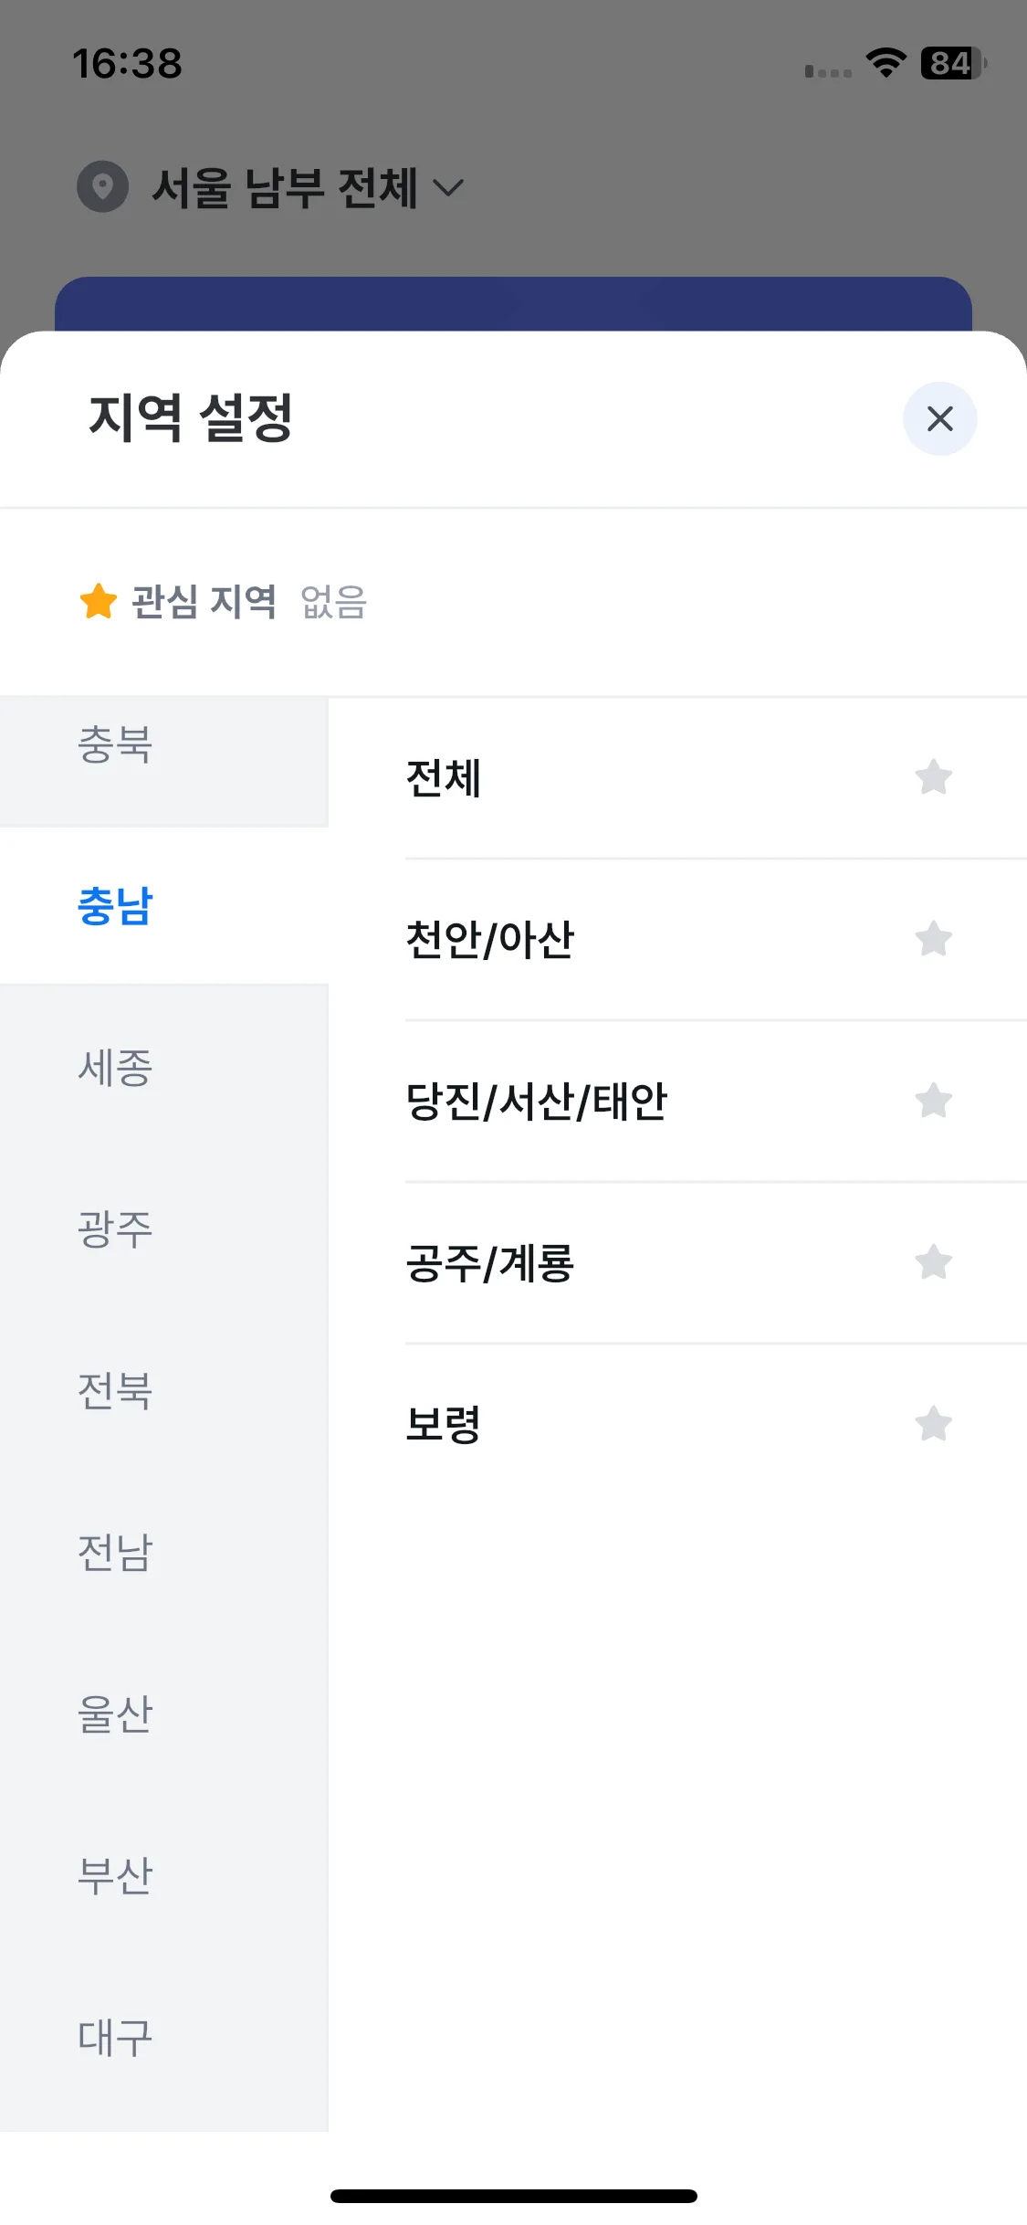
Task: Toggle the star next to 천안/아산
Action: tap(933, 939)
